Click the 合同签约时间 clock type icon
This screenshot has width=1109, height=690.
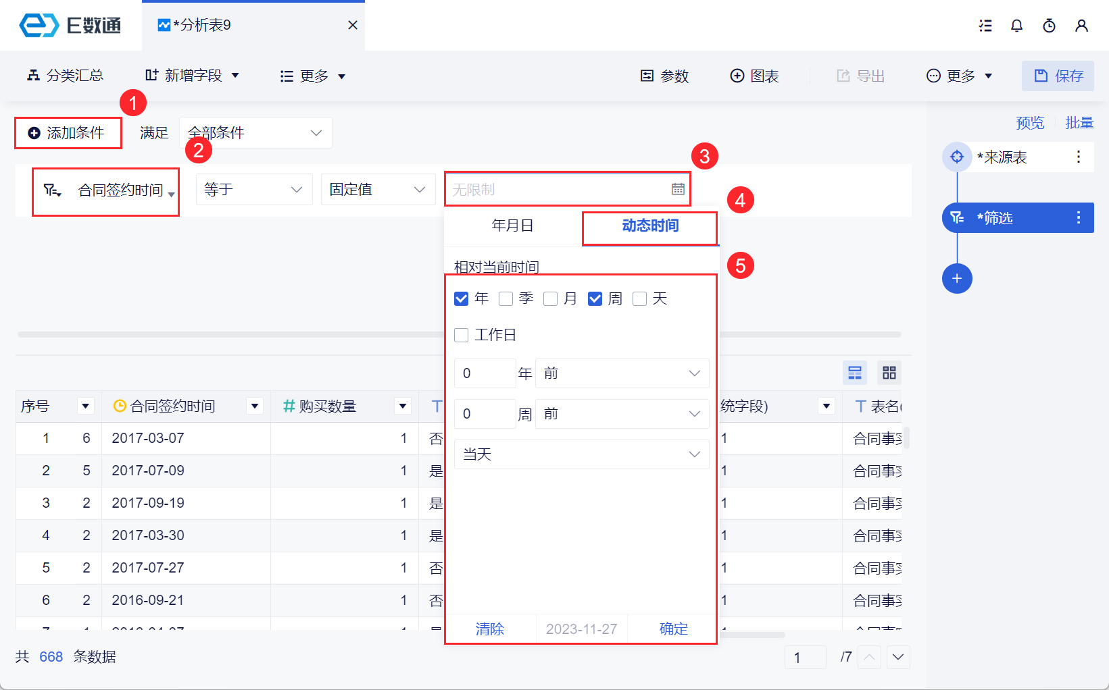pos(120,406)
